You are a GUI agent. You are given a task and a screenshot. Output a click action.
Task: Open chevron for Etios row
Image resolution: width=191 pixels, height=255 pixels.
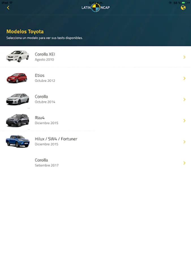(x=184, y=78)
